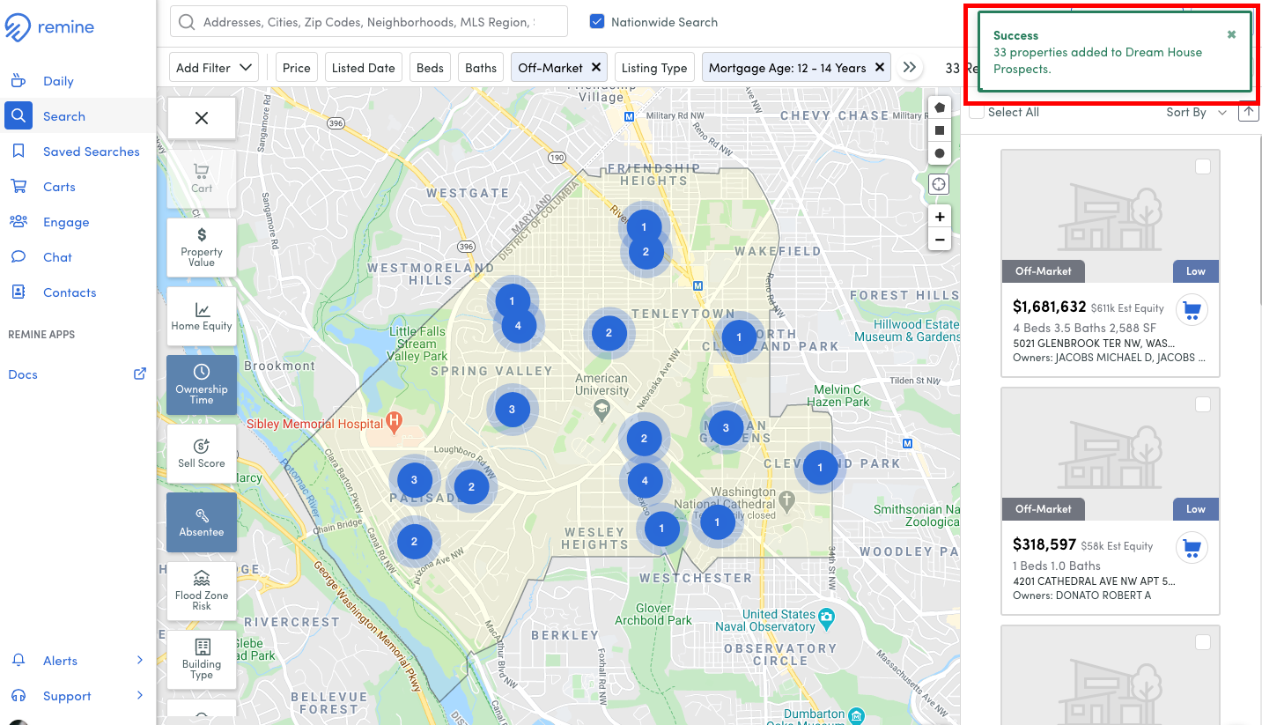Click the American University marker
The image size is (1262, 725).
tap(601, 408)
